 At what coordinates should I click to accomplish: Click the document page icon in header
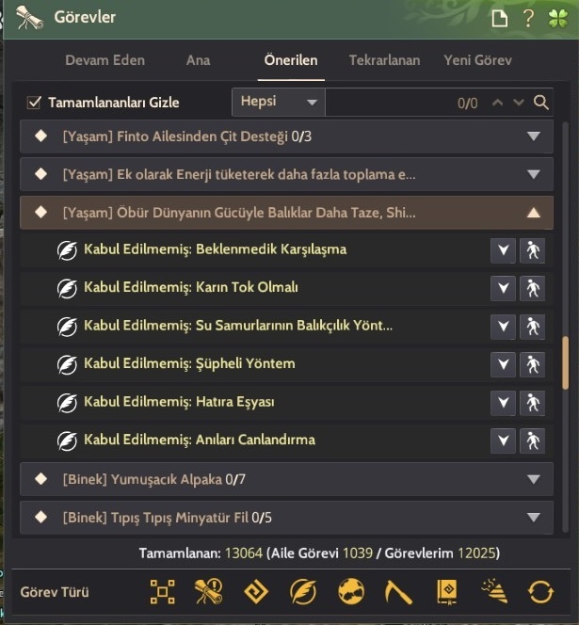499,18
